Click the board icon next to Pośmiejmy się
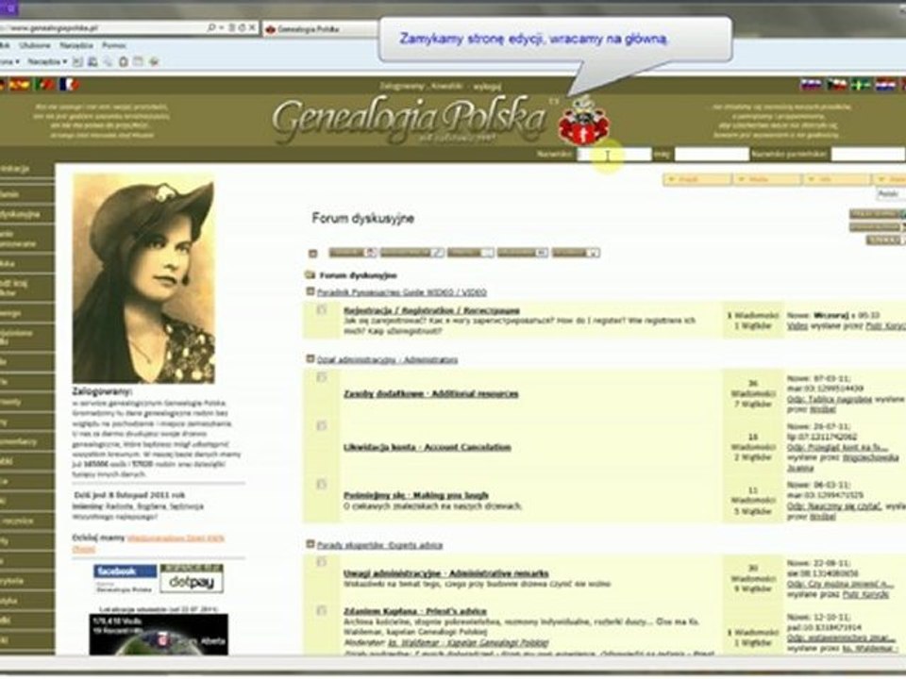The height and width of the screenshot is (679, 906). tap(322, 484)
